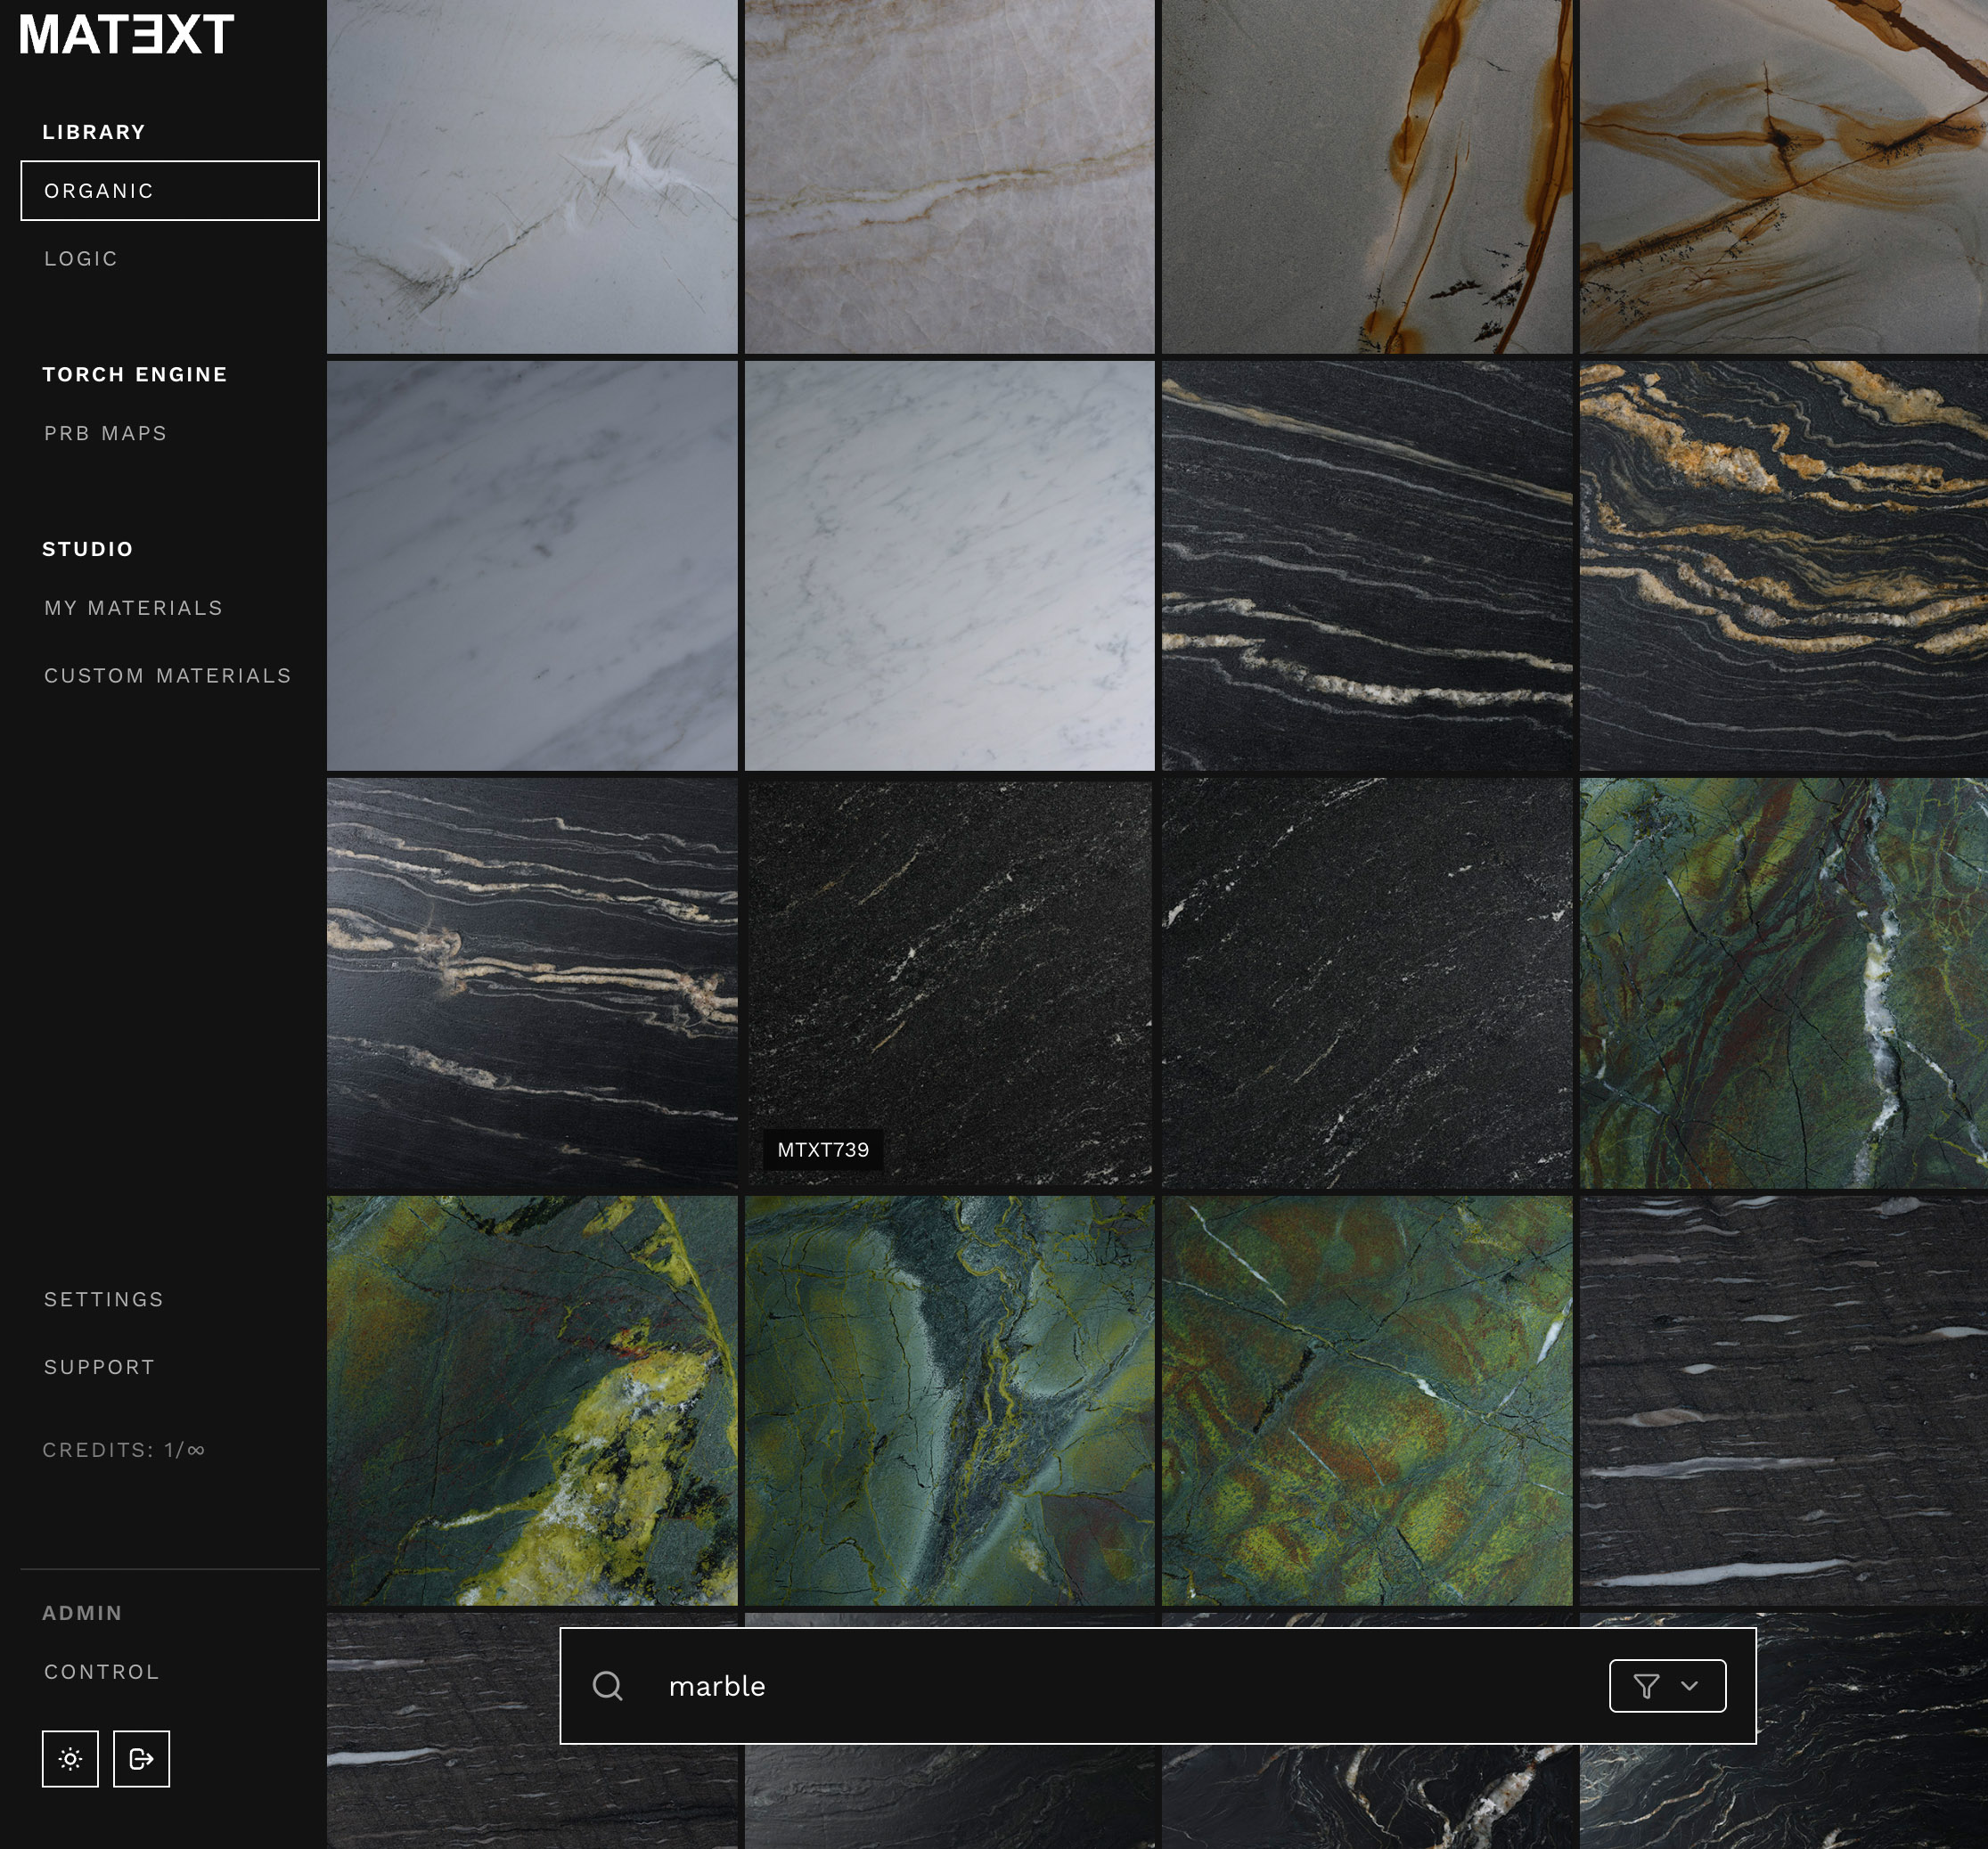
Task: Click the MATEXT logo
Action: tap(127, 34)
